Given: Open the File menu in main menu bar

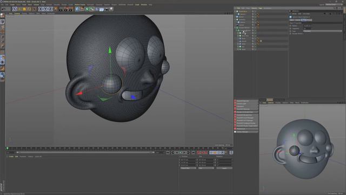Looking at the screenshot, I should (x=2, y=4).
